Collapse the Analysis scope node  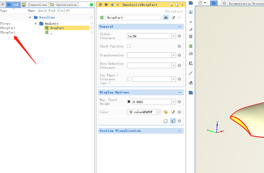pos(35,23)
